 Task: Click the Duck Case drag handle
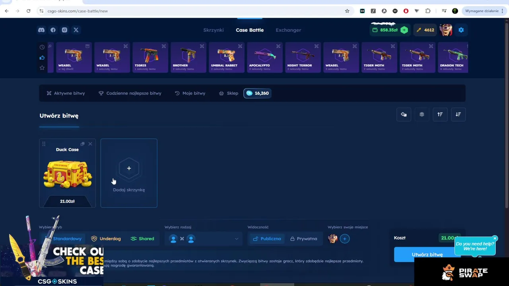[x=44, y=144]
